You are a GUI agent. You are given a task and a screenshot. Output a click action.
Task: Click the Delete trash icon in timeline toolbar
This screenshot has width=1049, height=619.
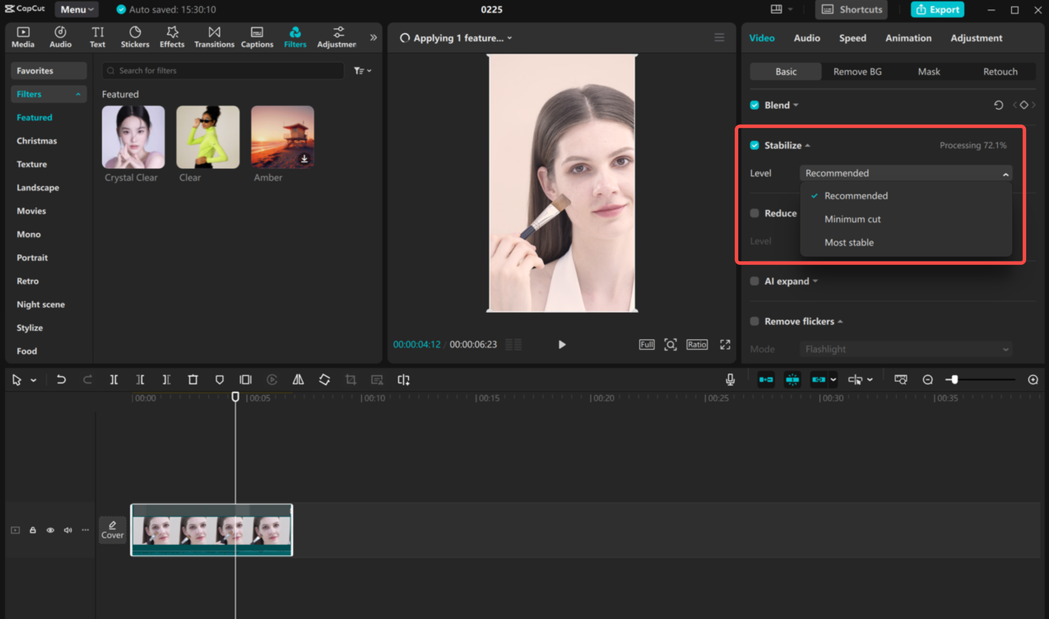tap(193, 380)
